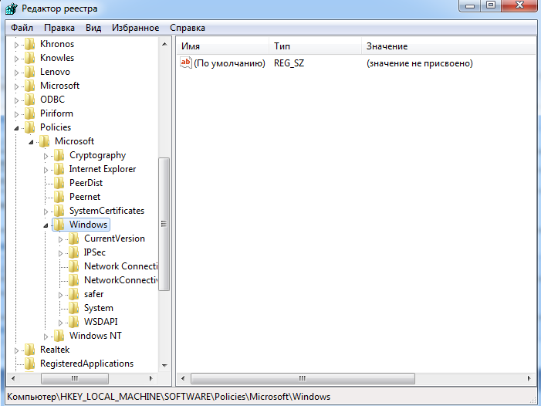The image size is (541, 406).
Task: Click the WSDAPI folder icon
Action: pos(73,322)
